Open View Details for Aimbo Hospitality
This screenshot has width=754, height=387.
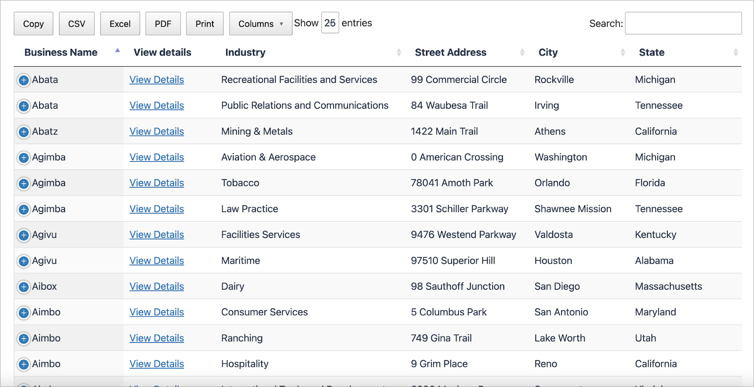157,364
